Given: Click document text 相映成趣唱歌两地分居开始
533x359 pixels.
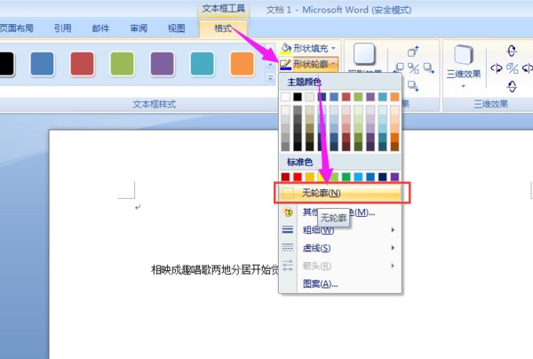Looking at the screenshot, I should point(211,270).
